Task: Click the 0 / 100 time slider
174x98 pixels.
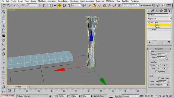Action: point(18,87)
